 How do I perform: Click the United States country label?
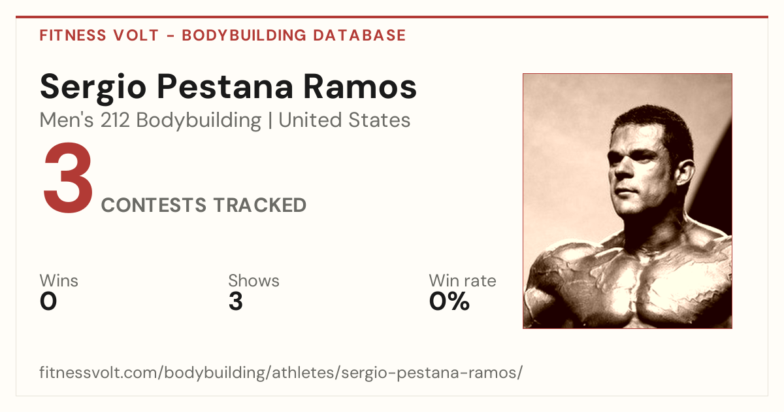coord(344,120)
